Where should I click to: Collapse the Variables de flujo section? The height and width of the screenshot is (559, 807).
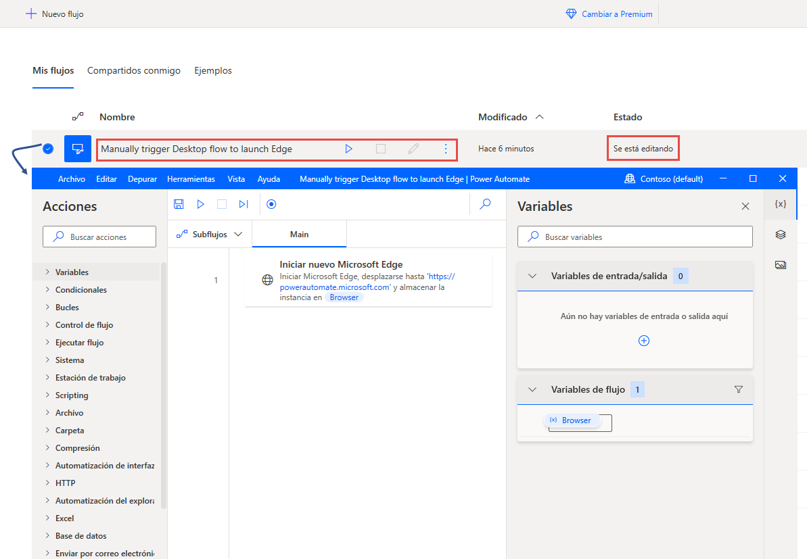point(532,390)
